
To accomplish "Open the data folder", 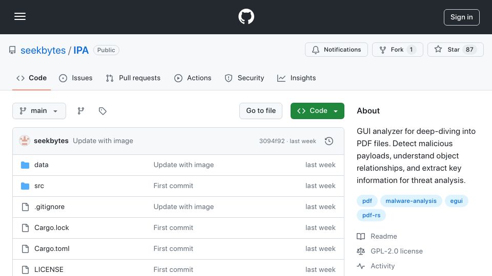I will 42,165.
